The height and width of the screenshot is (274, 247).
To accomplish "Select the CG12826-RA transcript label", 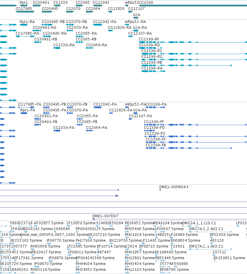I will pyautogui.click(x=120, y=27).
